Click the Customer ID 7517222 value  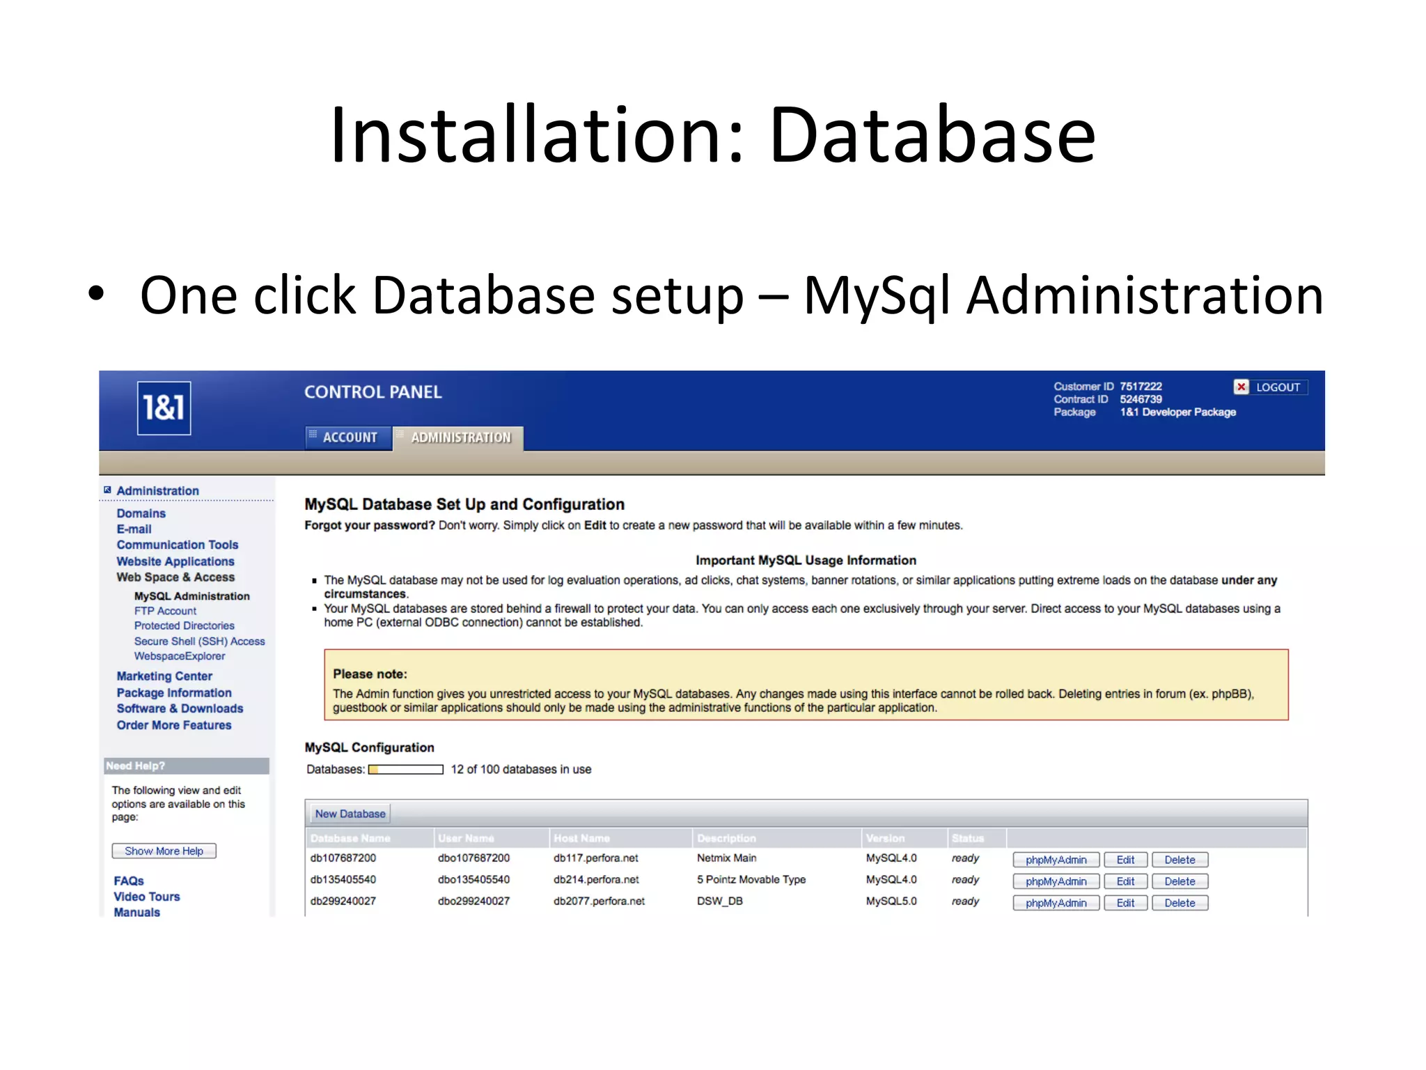[1141, 387]
